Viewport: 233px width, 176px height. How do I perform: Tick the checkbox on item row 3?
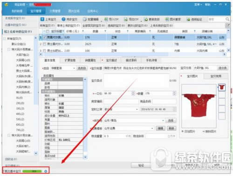(44, 50)
